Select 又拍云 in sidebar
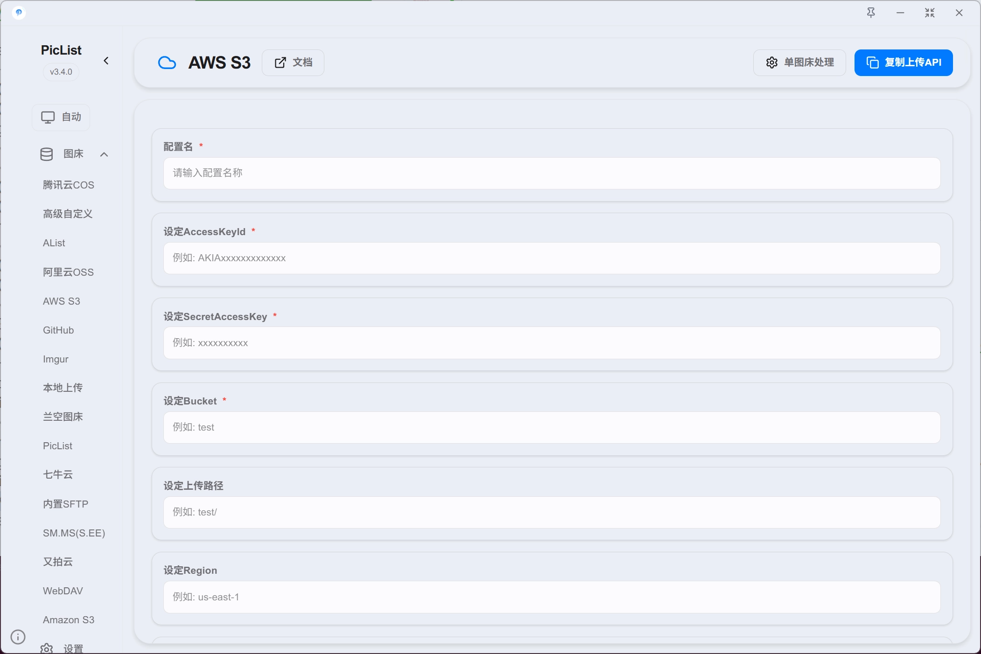 pos(58,562)
